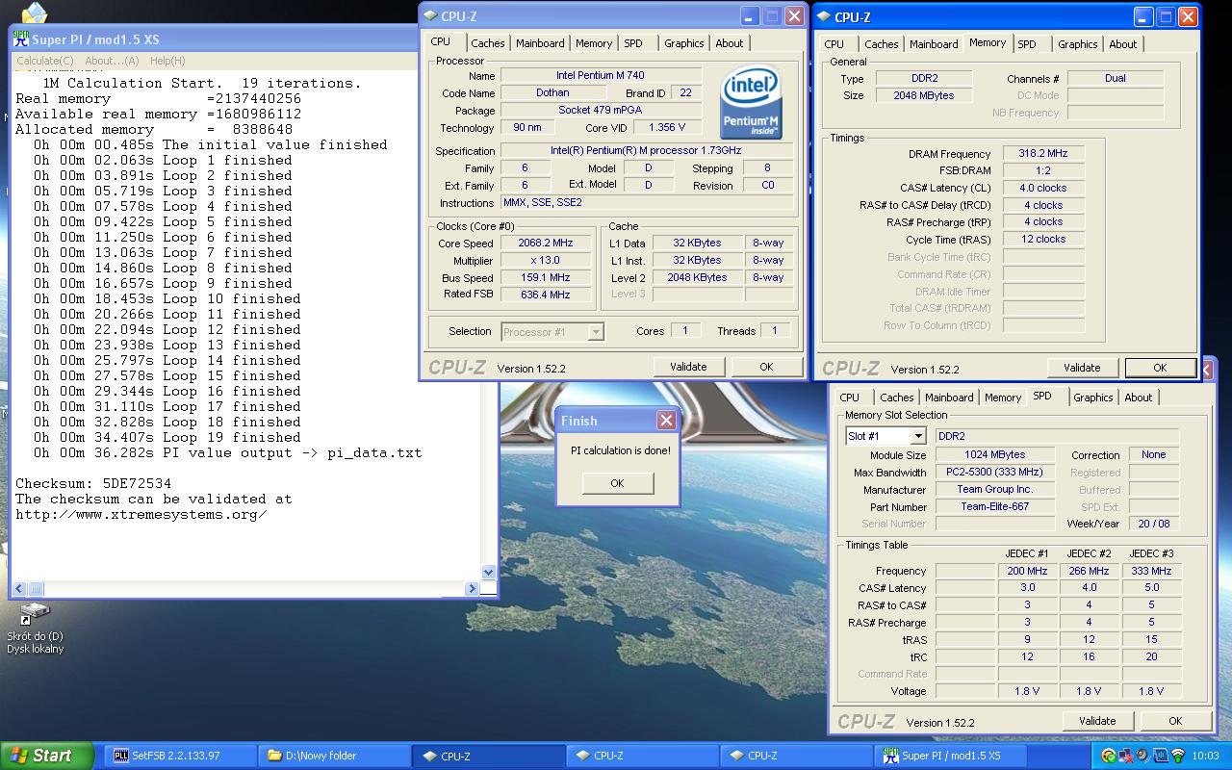Open the Skrót do (D) Dysk lokalny desktop shortcut

pyautogui.click(x=36, y=628)
